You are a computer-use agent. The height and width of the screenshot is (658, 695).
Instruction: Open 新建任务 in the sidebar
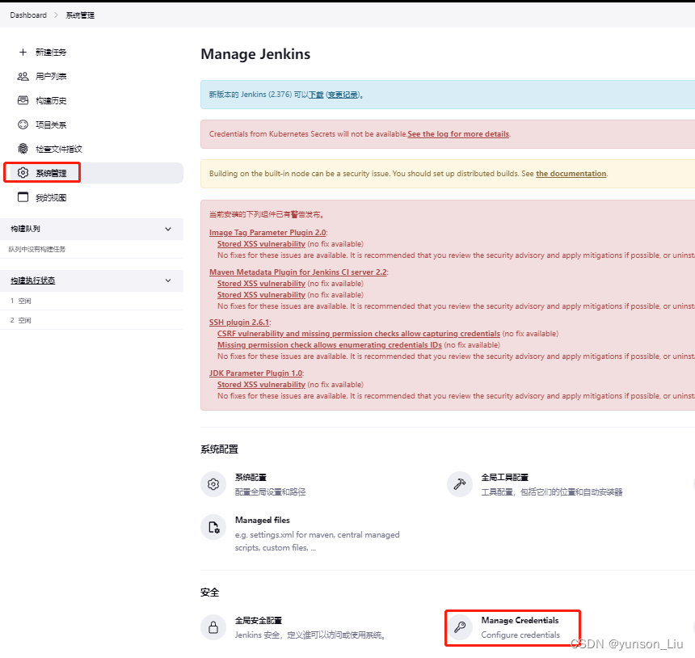point(51,53)
